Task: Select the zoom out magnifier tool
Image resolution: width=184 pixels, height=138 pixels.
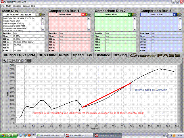Action: (14, 61)
